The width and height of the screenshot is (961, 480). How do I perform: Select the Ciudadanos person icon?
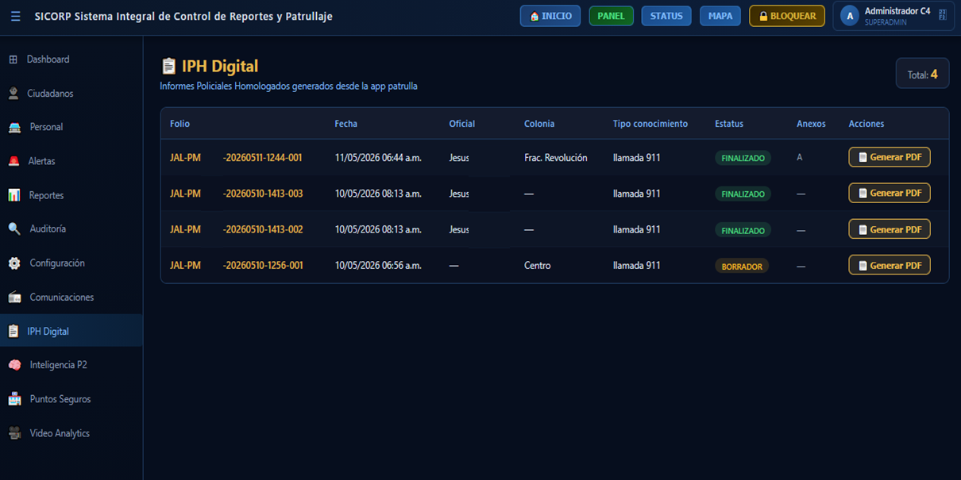coord(14,94)
